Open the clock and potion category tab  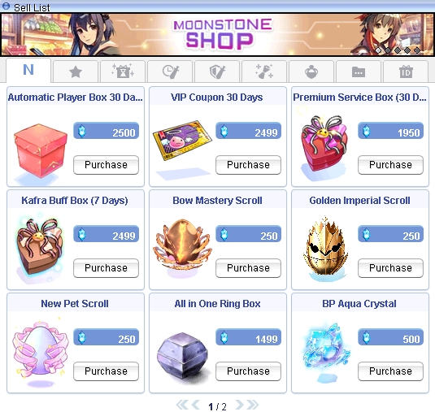tap(170, 72)
